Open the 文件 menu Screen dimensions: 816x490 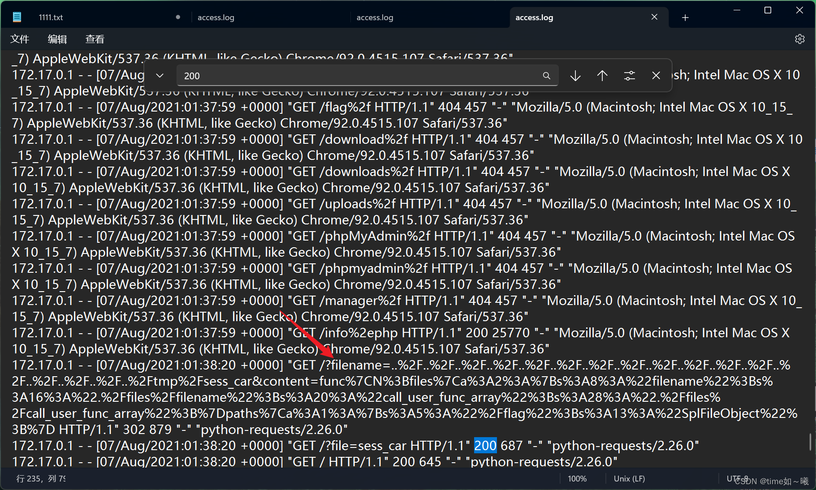20,39
